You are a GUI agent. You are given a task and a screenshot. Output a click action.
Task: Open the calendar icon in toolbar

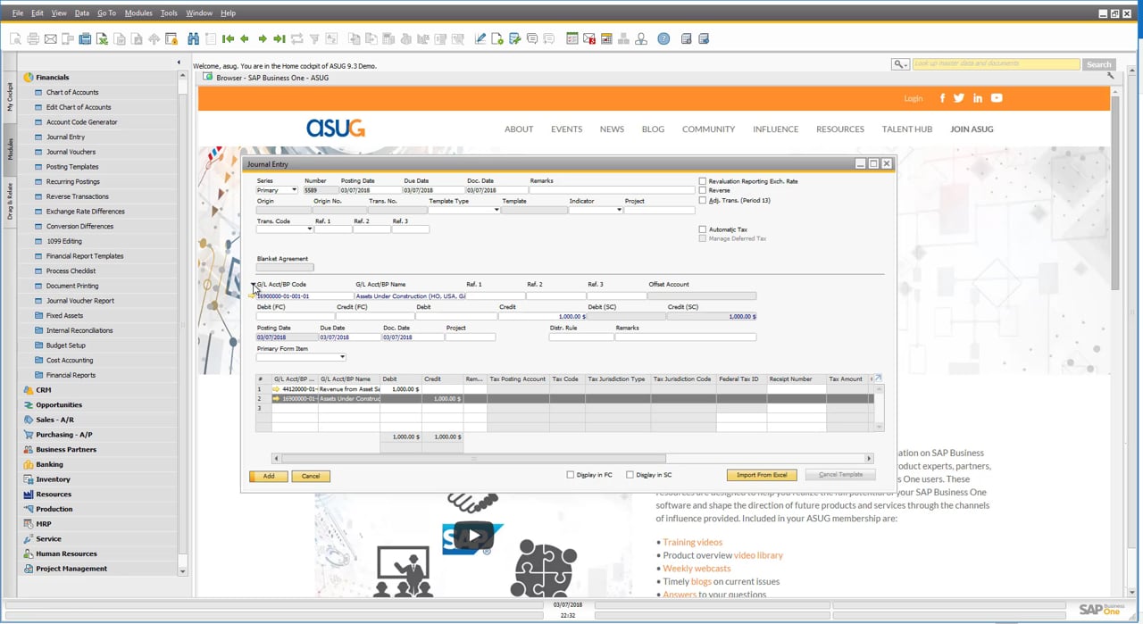[x=606, y=38]
